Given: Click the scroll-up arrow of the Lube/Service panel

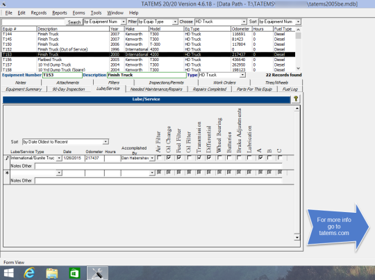Looking at the screenshot, I should 297,108.
